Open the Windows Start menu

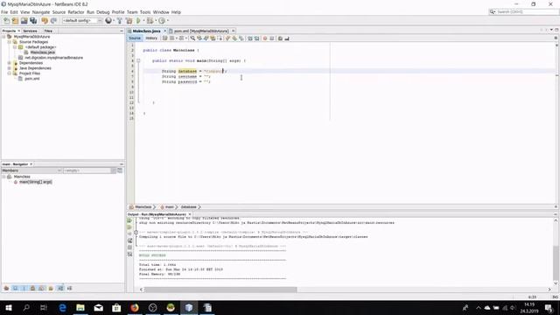pos(8,307)
